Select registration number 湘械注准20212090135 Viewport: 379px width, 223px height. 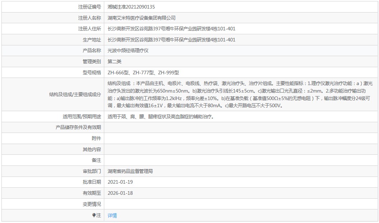click(131, 7)
